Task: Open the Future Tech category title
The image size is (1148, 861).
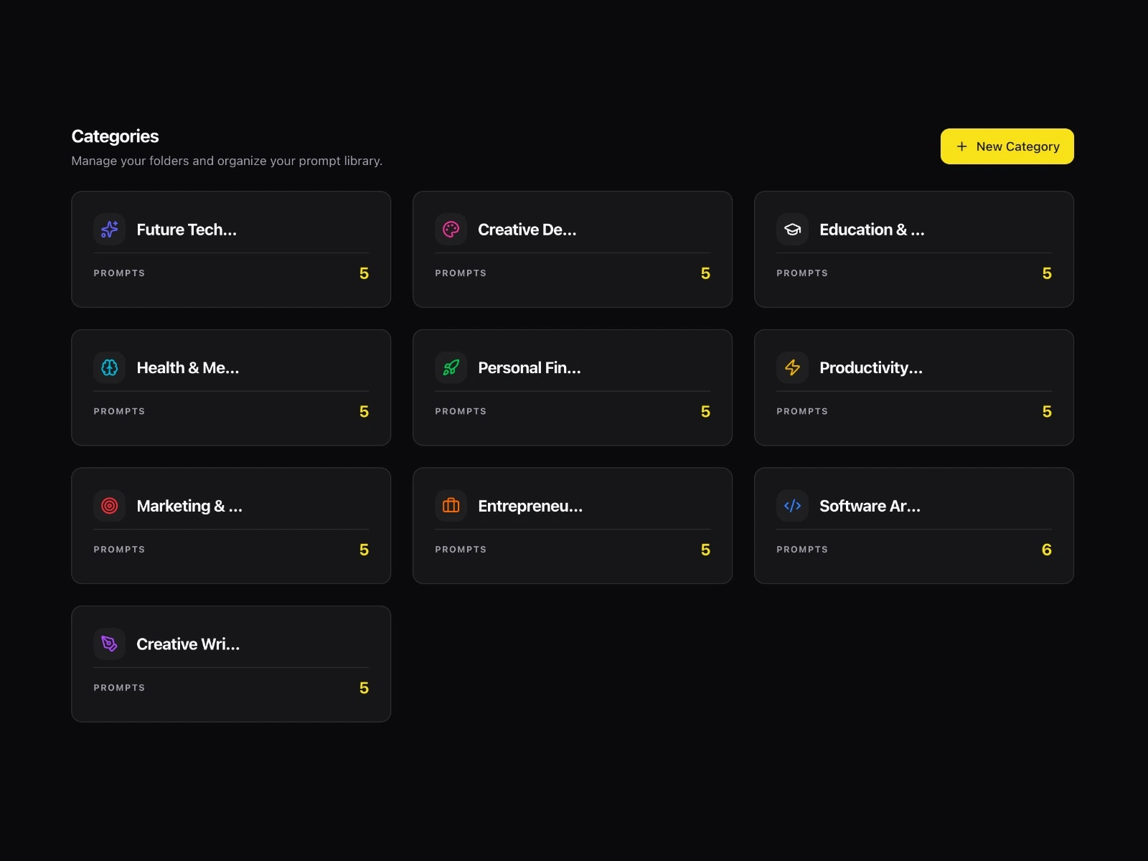Action: coord(187,230)
